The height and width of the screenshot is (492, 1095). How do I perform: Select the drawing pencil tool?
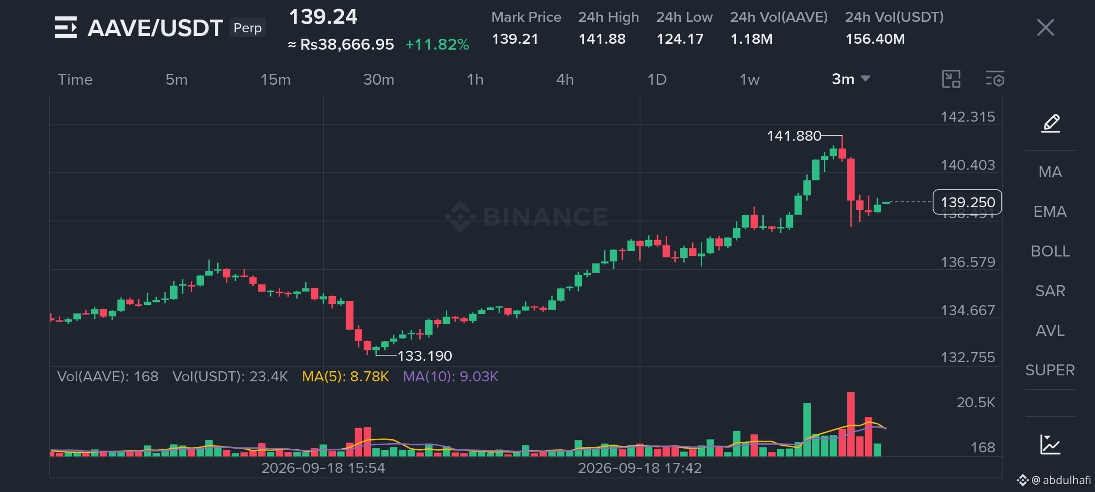(1050, 123)
